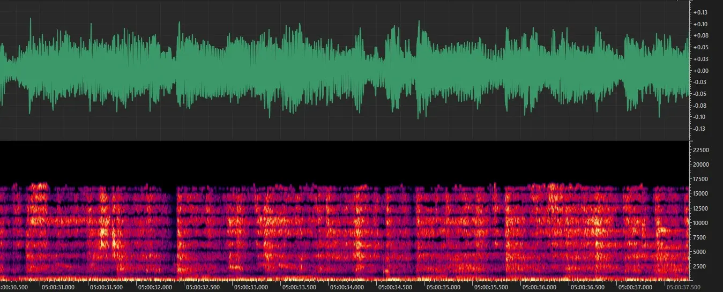Screen dimensions: 723x292
Task: Click the +0.05 amplitude ruler mark
Action: (x=700, y=48)
